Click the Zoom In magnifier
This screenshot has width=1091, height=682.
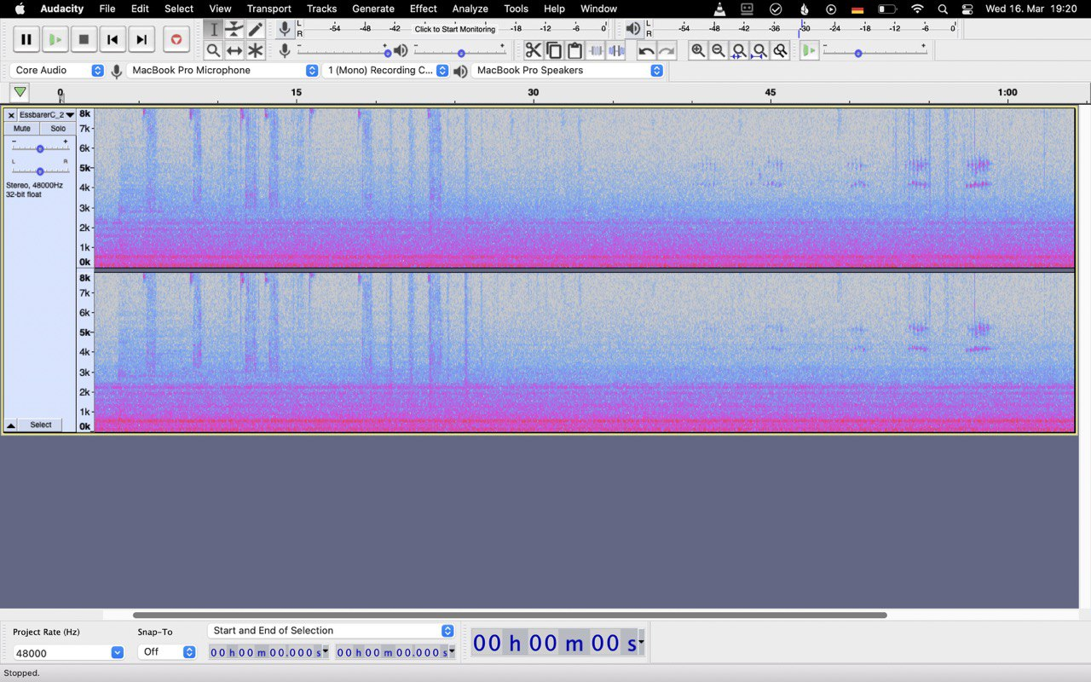click(x=698, y=50)
